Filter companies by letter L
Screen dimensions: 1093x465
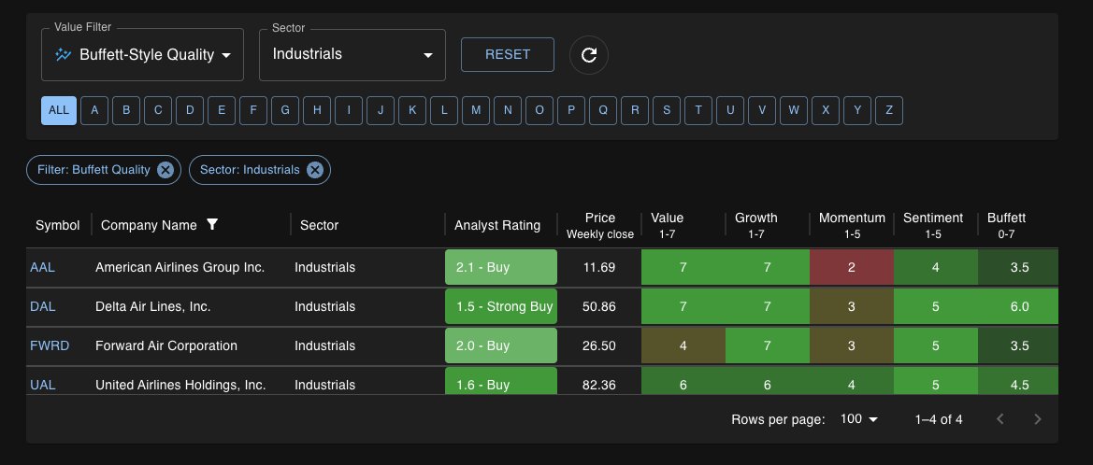pyautogui.click(x=444, y=111)
